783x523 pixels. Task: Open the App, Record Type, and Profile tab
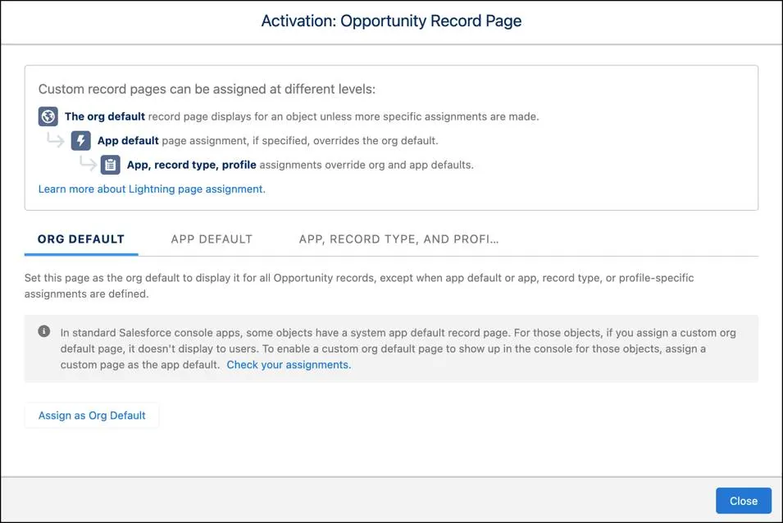[x=398, y=239]
